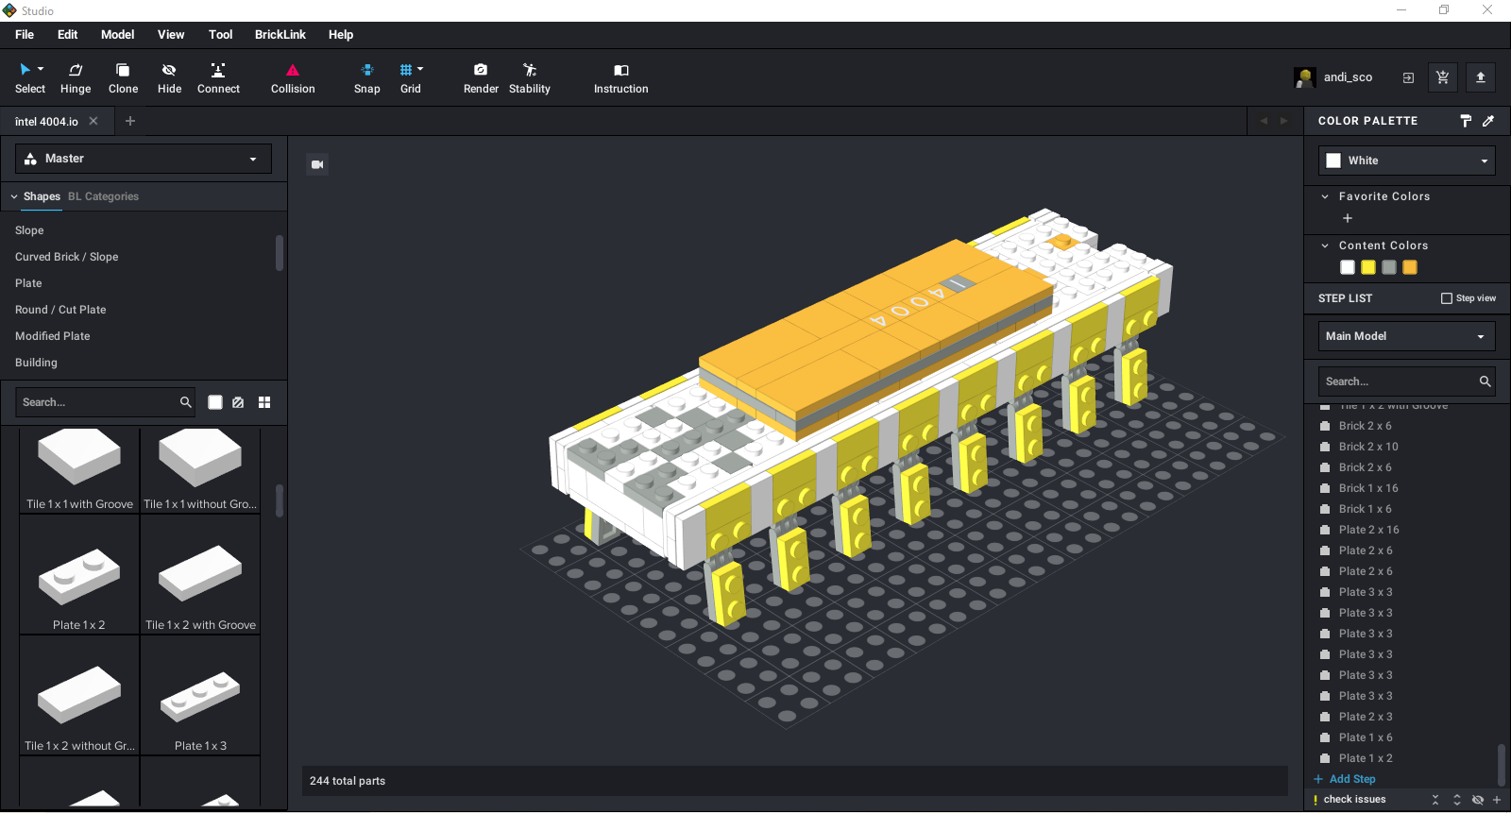Collapse the Shapes category list
Viewport: 1511px width, 813px height.
14,196
